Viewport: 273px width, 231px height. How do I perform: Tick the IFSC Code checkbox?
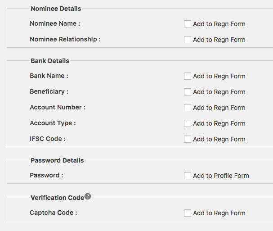[188, 139]
